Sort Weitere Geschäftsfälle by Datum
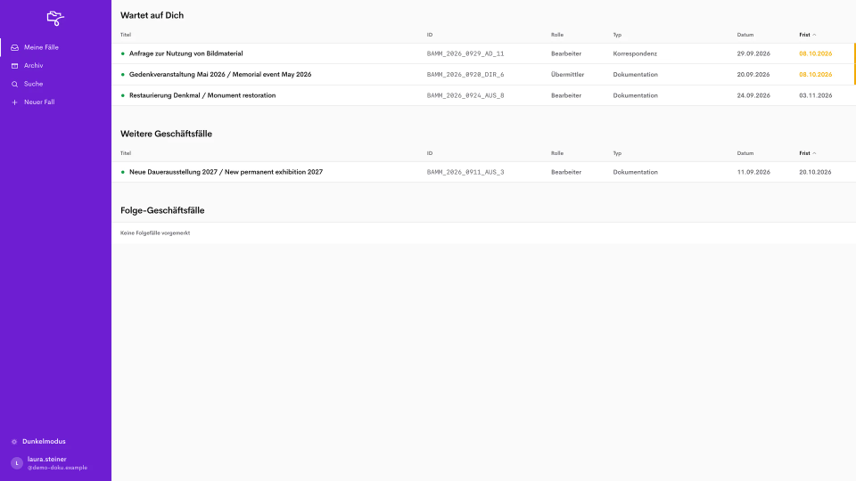Image resolution: width=856 pixels, height=481 pixels. tap(745, 153)
